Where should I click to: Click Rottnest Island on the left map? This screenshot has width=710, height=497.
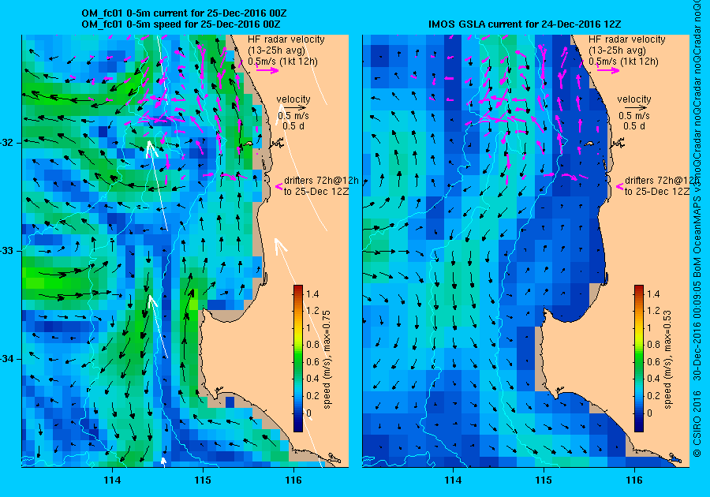click(x=248, y=144)
